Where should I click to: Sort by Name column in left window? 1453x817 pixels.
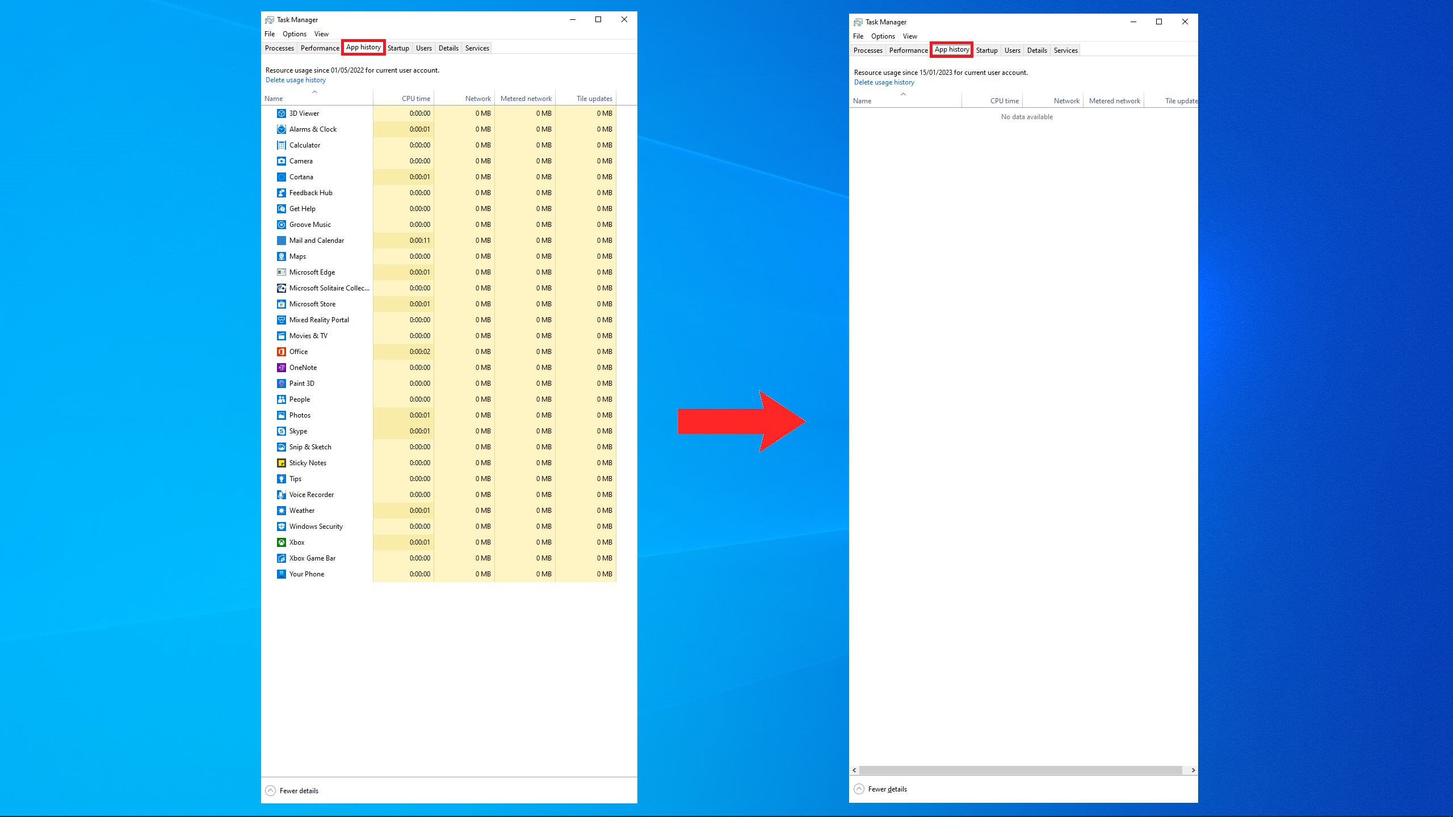[x=274, y=99]
